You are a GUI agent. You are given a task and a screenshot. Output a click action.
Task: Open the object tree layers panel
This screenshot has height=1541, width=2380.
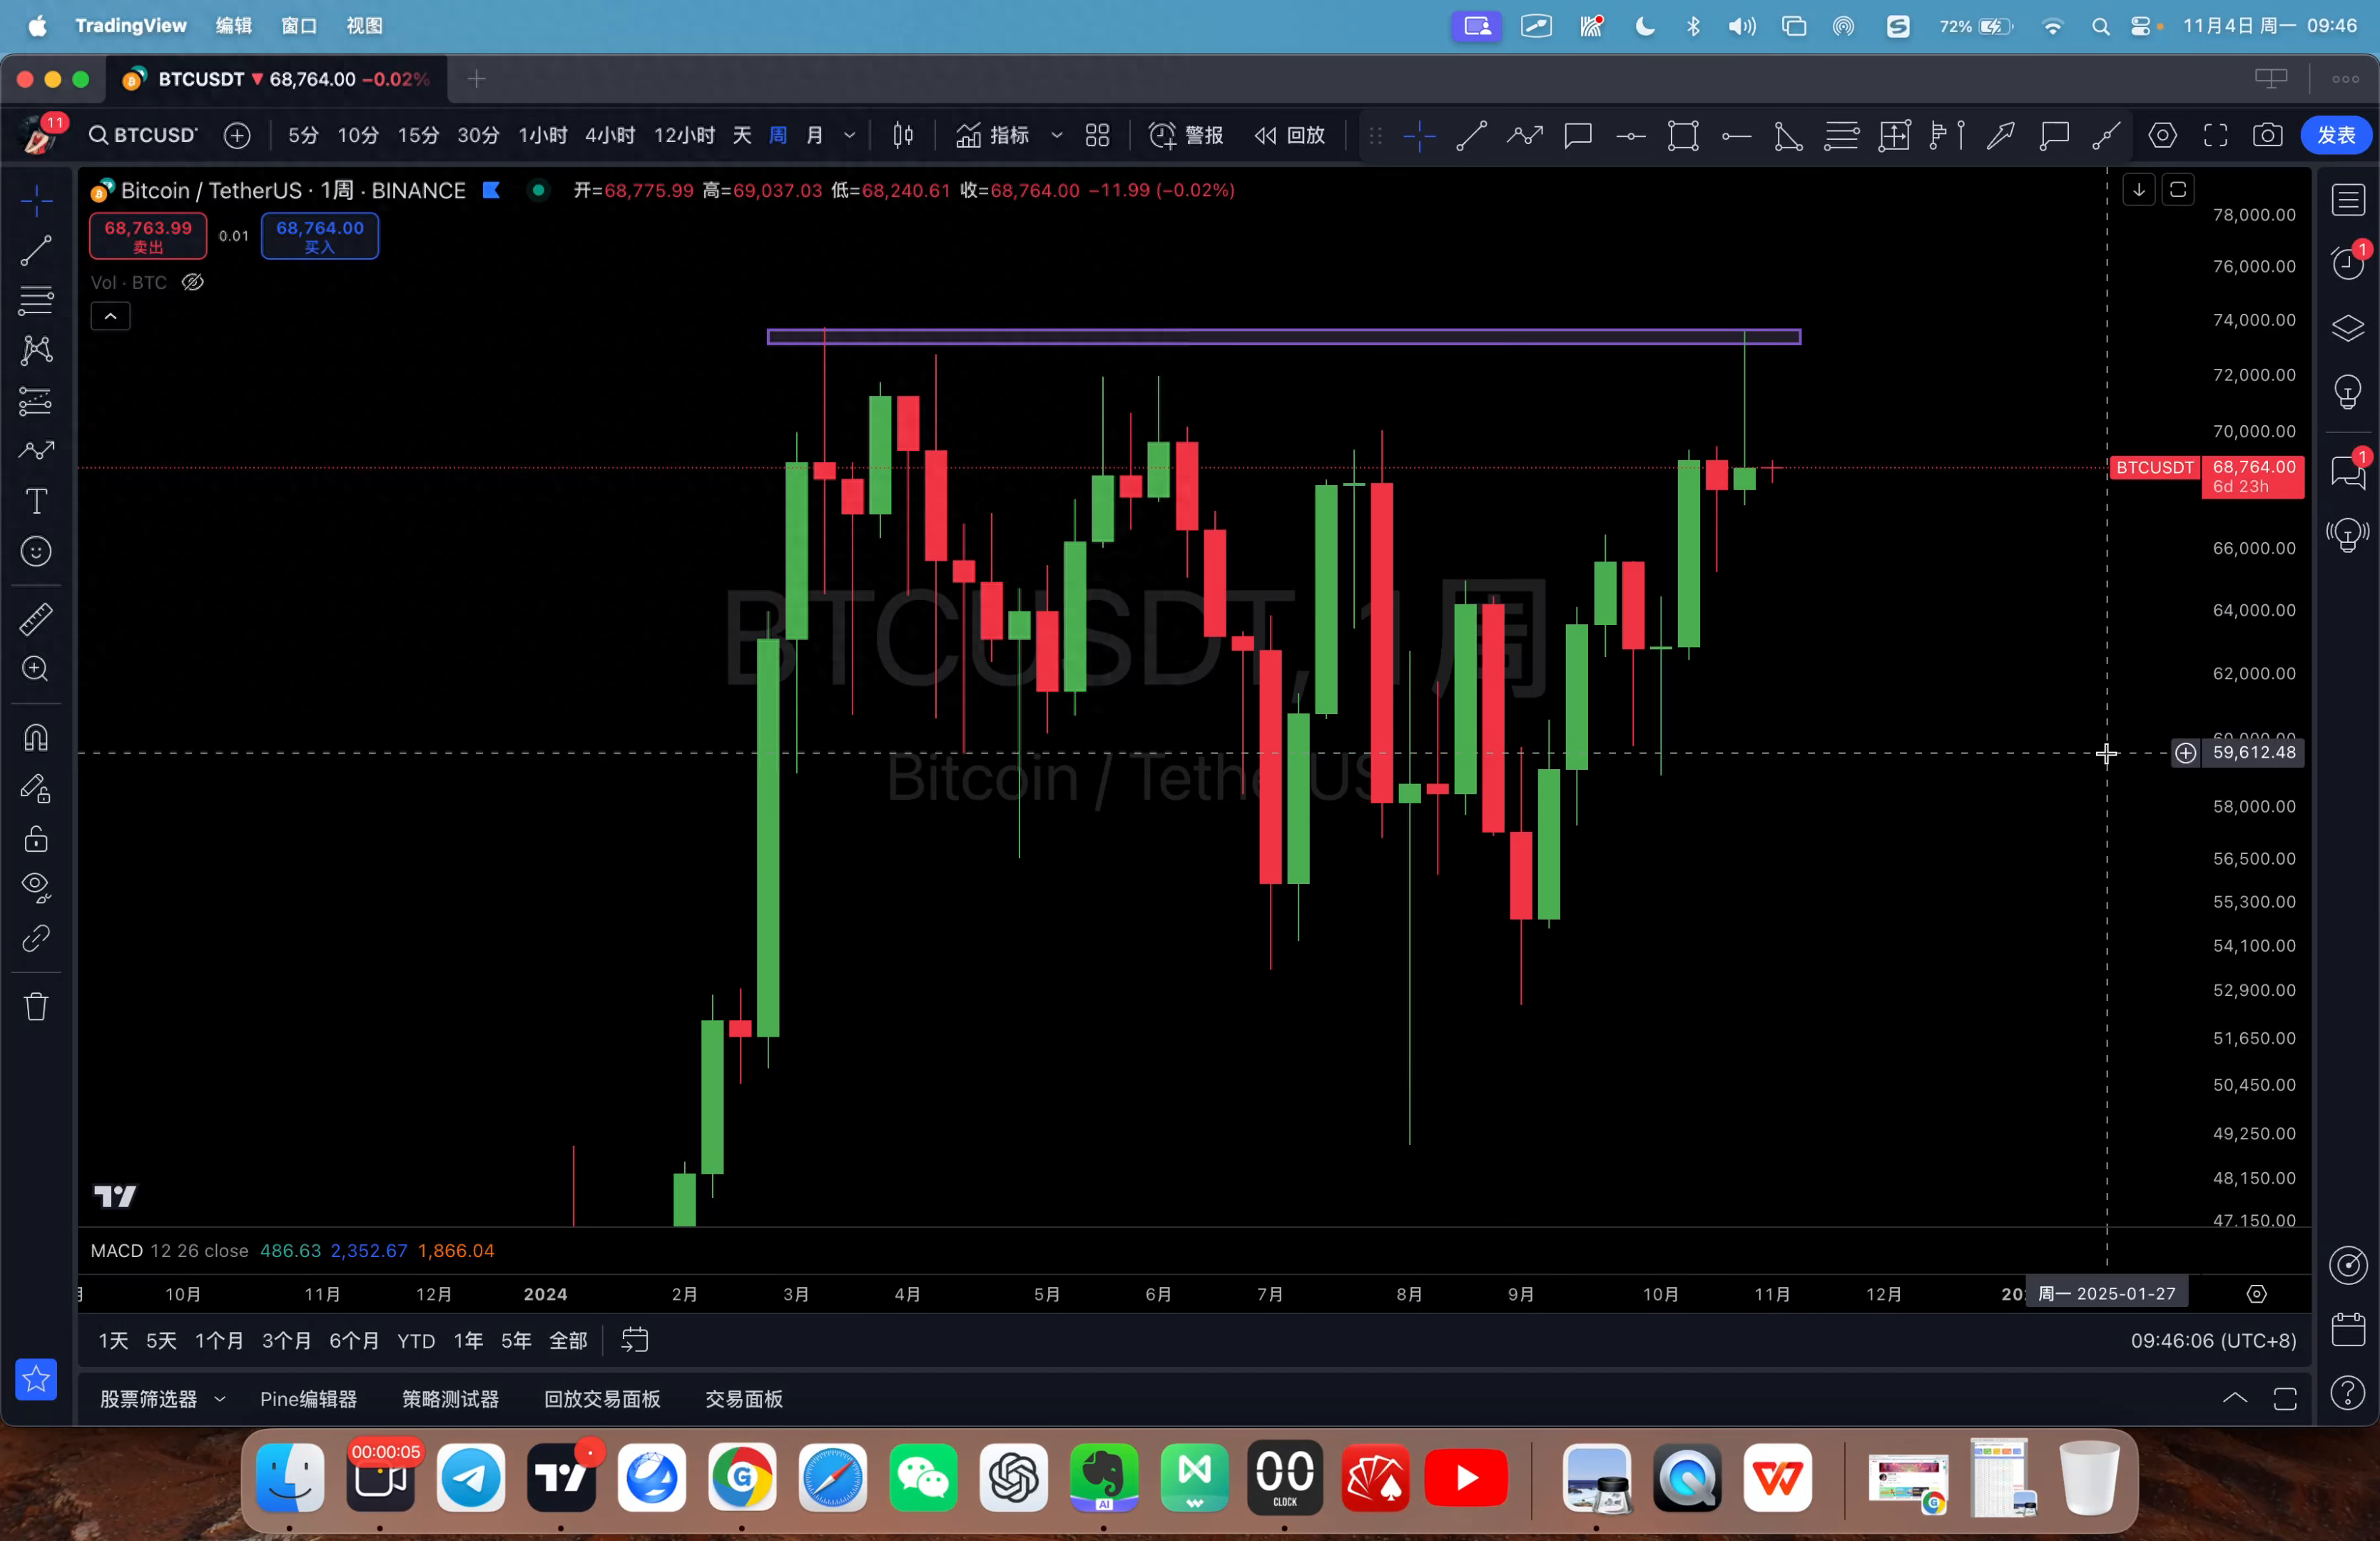point(2348,328)
